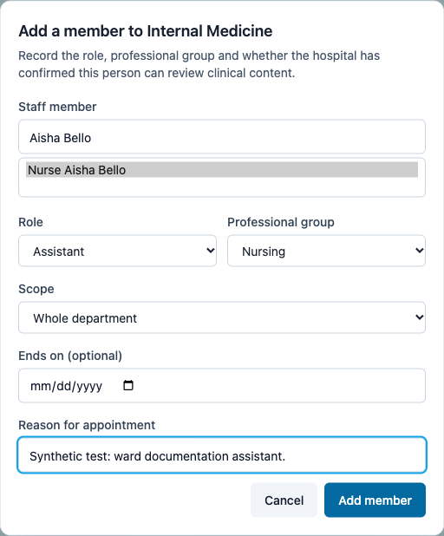Click the Ends on (optional) label

click(70, 356)
